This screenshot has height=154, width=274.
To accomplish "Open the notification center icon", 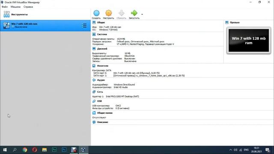I will (x=268, y=150).
